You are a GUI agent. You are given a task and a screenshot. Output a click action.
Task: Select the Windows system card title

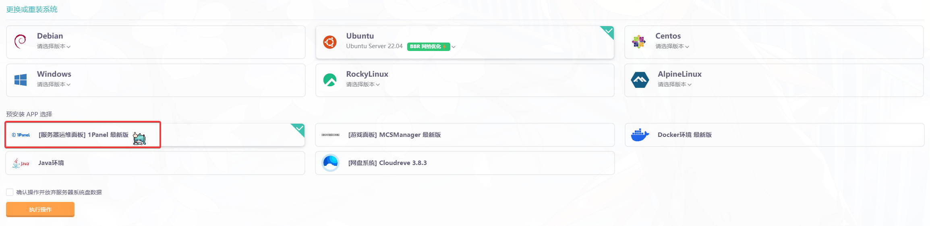pyautogui.click(x=54, y=74)
